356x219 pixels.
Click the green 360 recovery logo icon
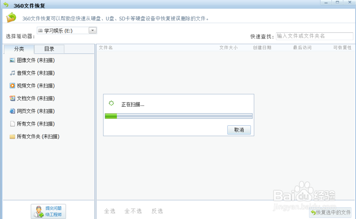coord(10,17)
